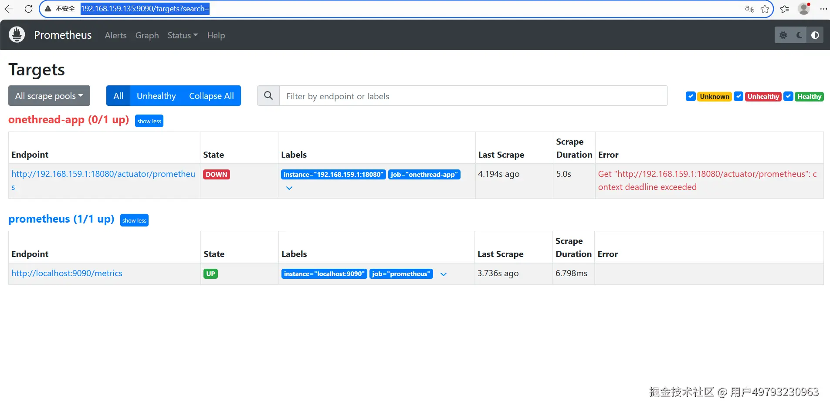Click the 6.798ms scrape duration value
This screenshot has height=409, width=830.
coord(571,273)
